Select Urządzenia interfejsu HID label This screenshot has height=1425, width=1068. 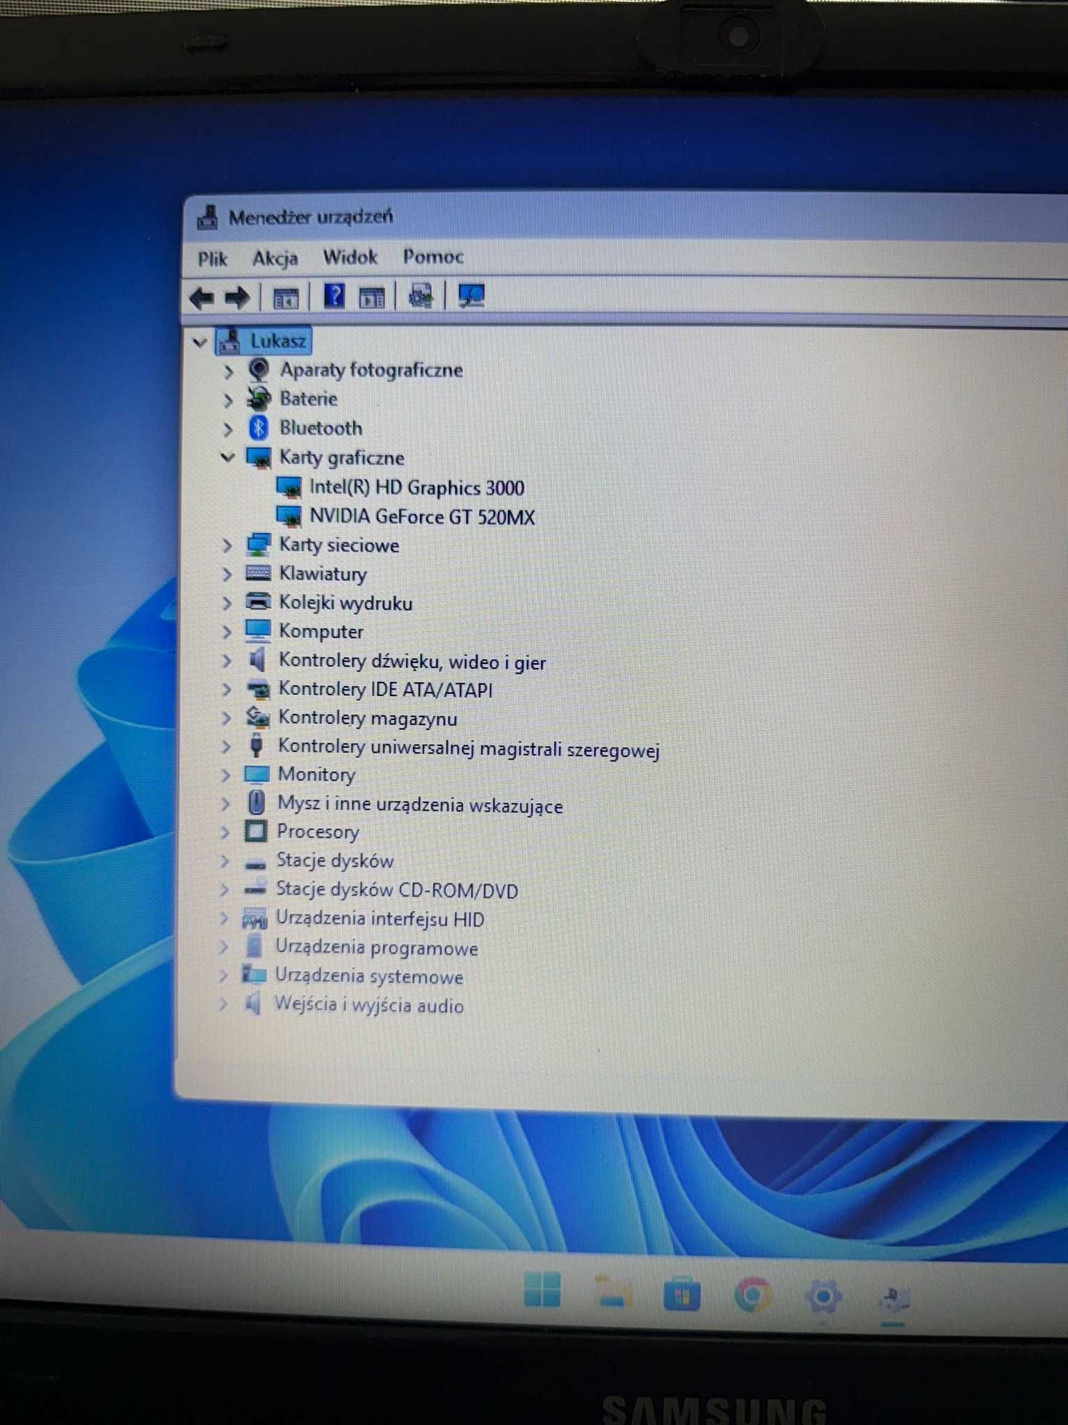(380, 919)
